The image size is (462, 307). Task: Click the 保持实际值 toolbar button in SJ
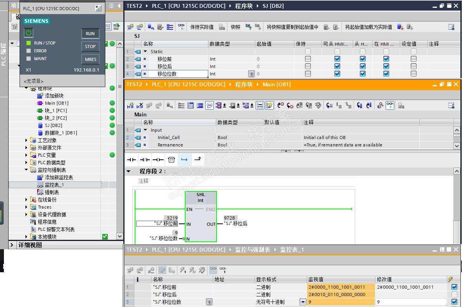tap(202, 27)
